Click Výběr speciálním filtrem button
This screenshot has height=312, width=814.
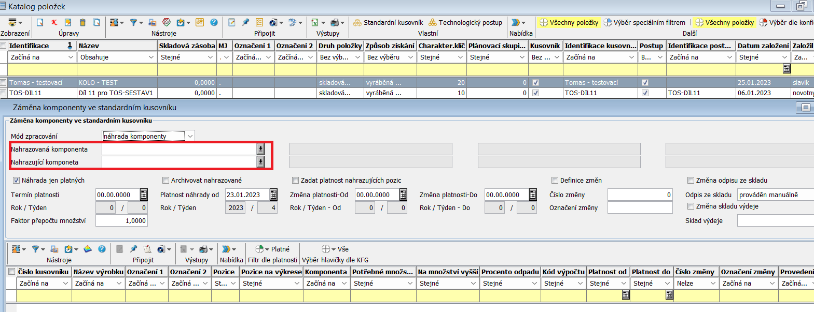point(644,23)
